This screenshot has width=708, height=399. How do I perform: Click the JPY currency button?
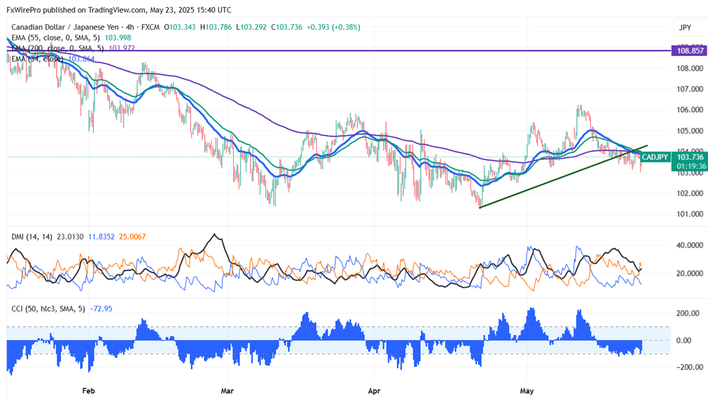[685, 28]
